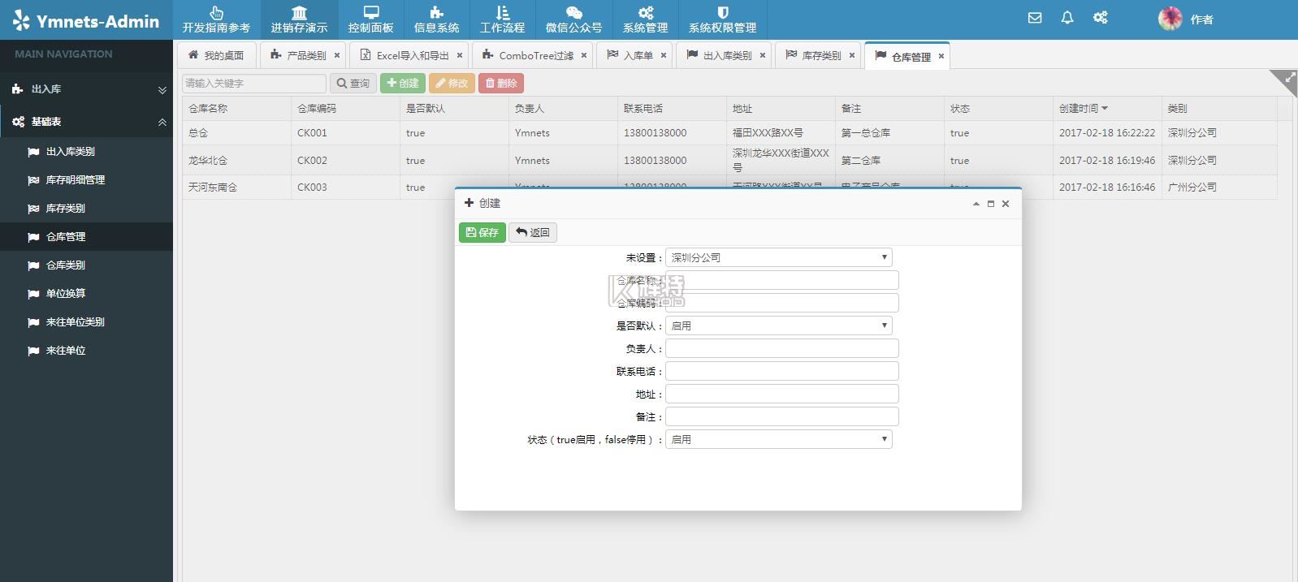Image resolution: width=1298 pixels, height=582 pixels.
Task: Open 库存类别 in sidebar
Action: (86, 209)
